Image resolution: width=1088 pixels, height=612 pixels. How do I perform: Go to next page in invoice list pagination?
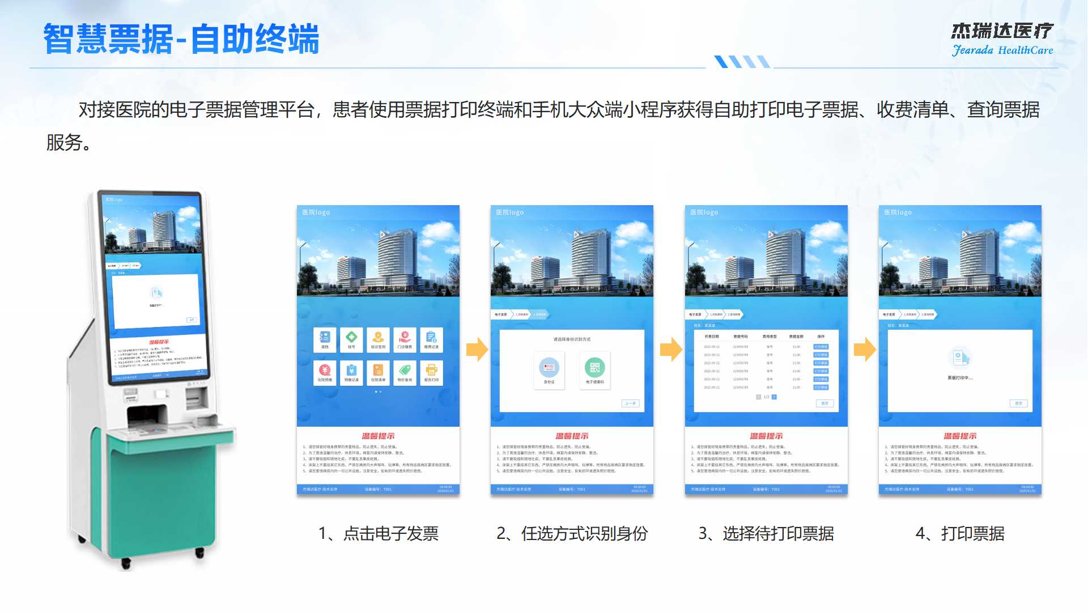point(774,397)
